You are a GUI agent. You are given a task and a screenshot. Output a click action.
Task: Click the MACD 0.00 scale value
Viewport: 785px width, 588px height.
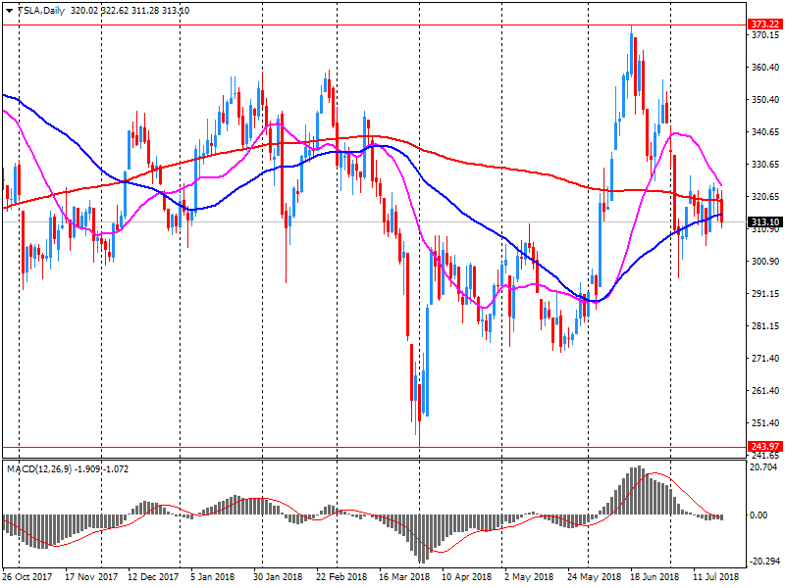pos(758,515)
